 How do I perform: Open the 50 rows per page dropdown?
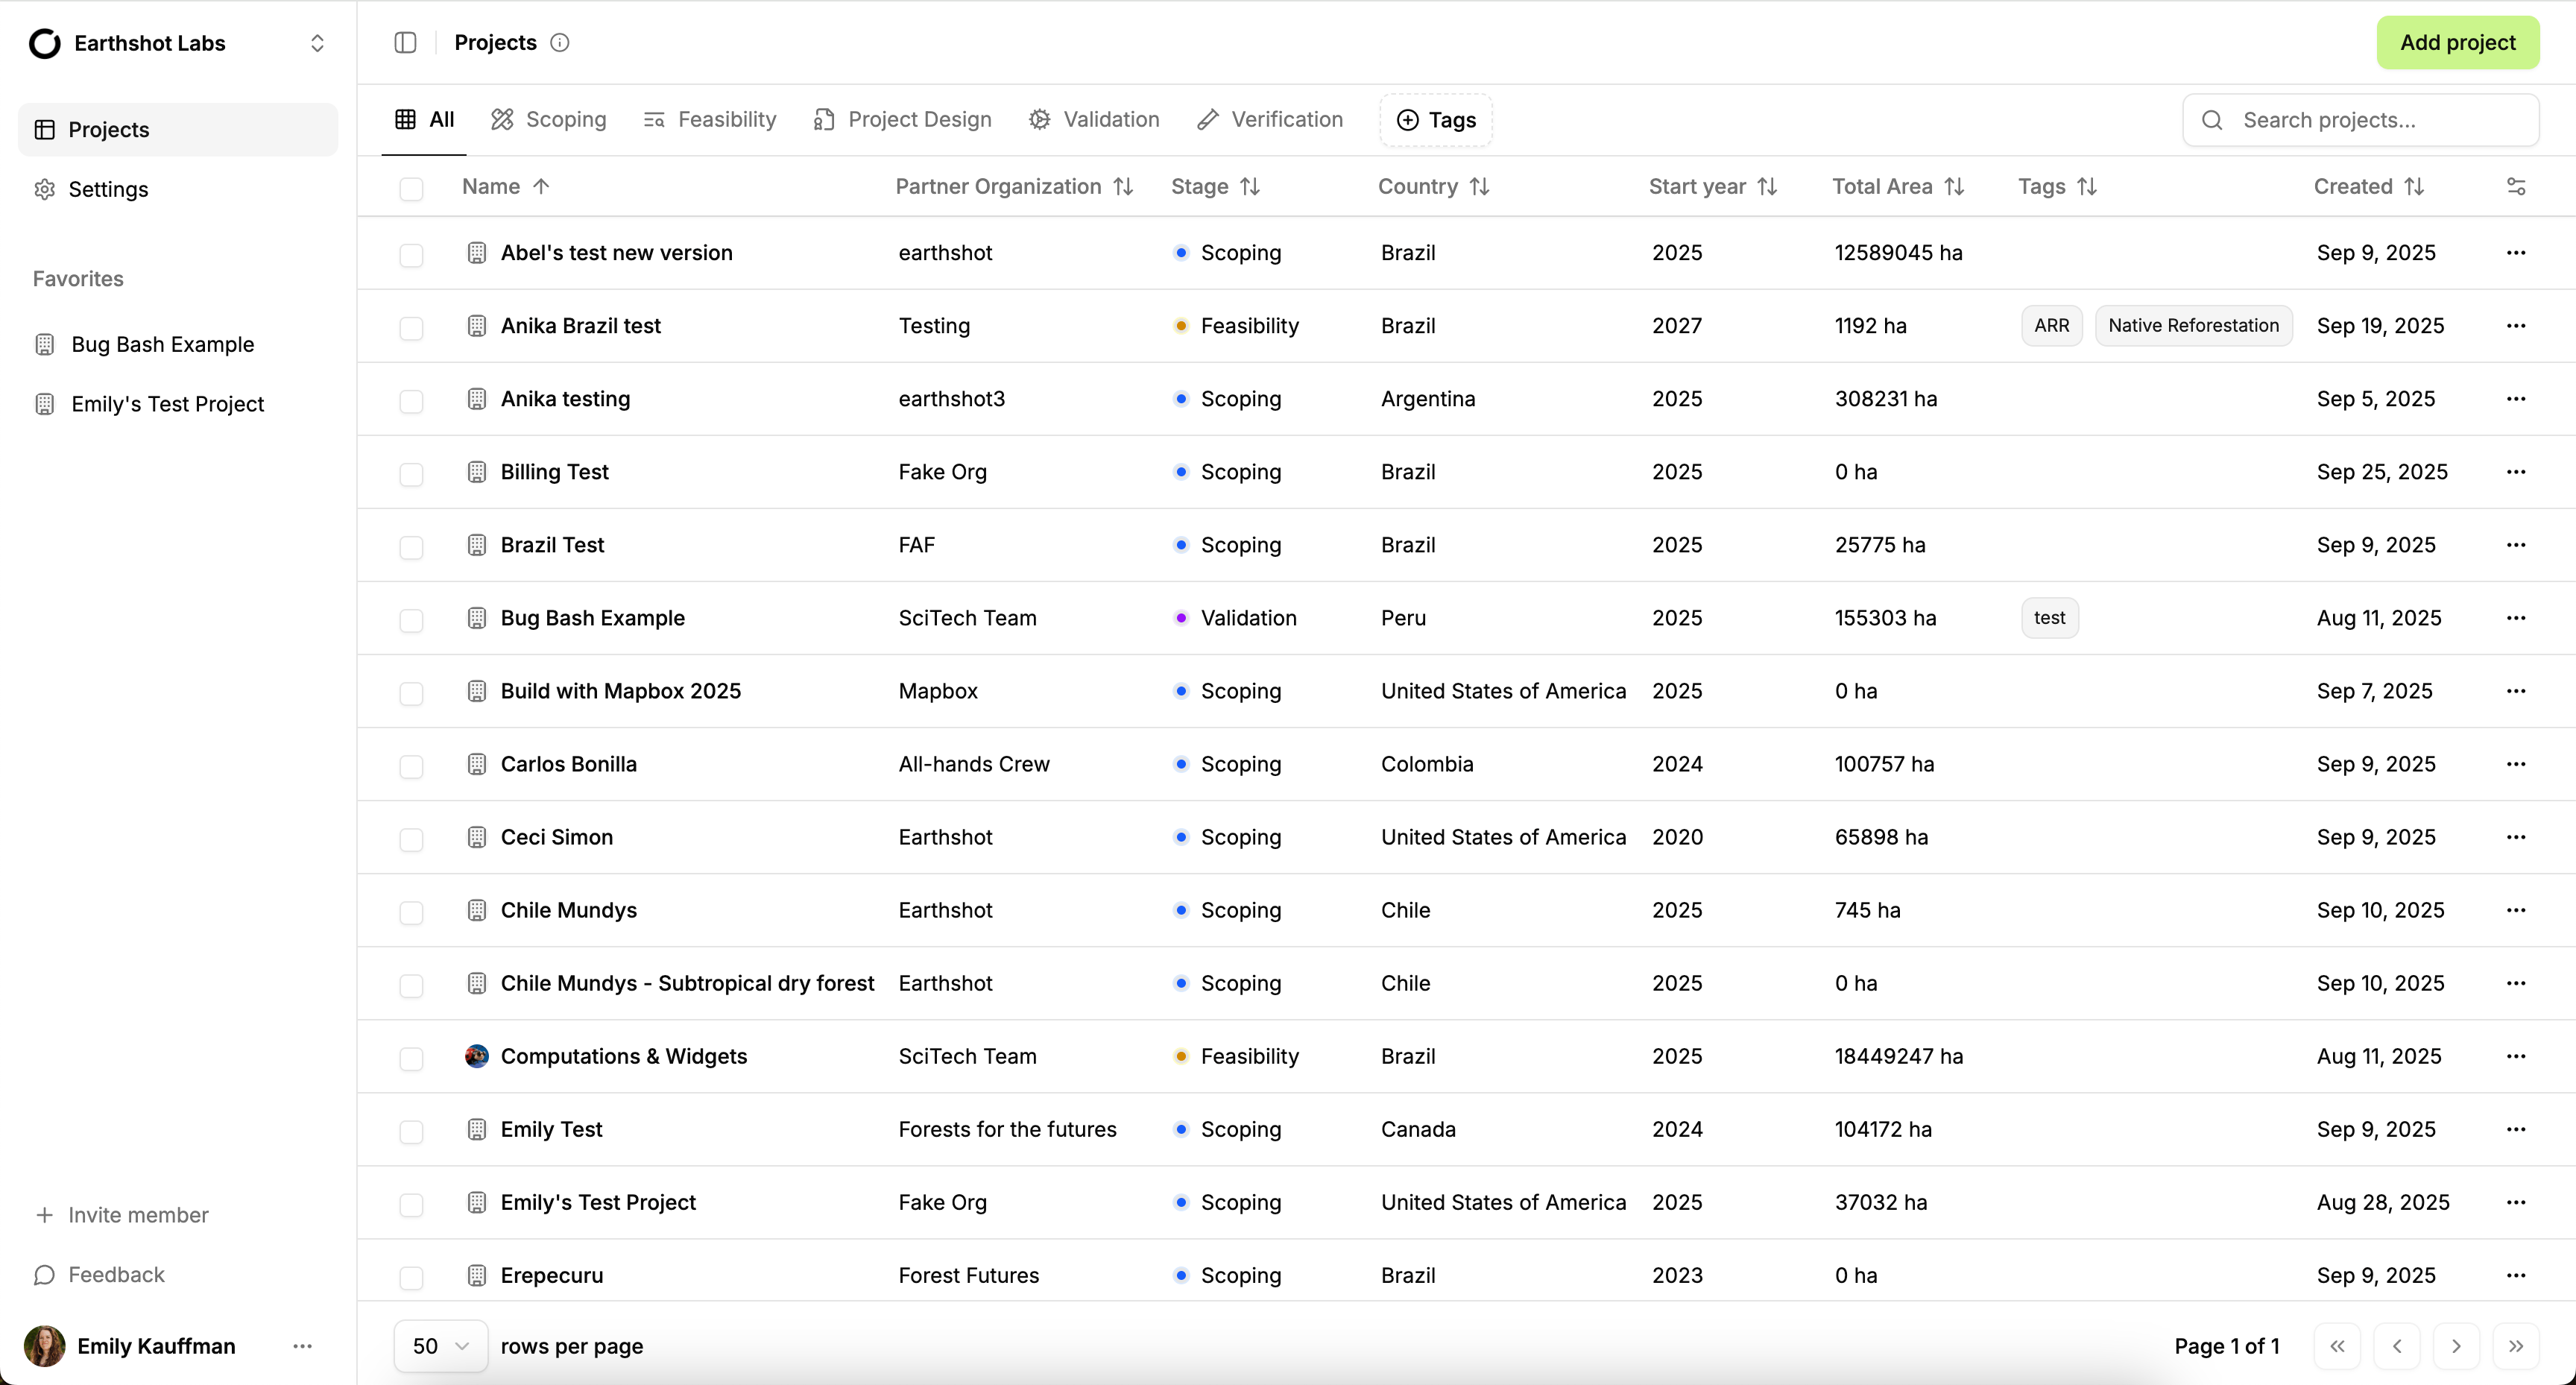click(440, 1346)
